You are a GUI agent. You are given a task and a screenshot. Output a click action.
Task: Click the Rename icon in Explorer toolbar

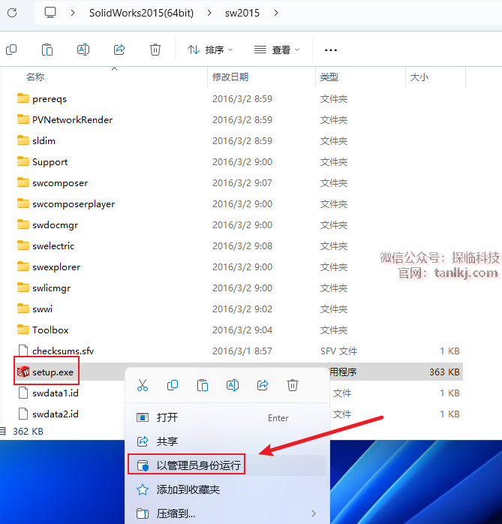pos(83,50)
